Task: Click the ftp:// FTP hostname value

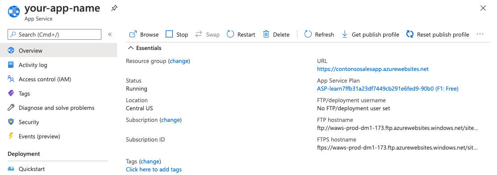Action: (x=397, y=128)
